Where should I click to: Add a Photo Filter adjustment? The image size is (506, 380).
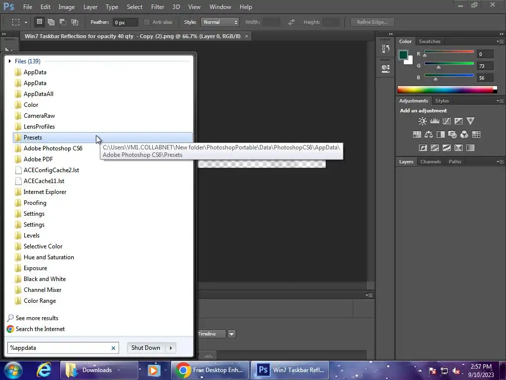[453, 135]
